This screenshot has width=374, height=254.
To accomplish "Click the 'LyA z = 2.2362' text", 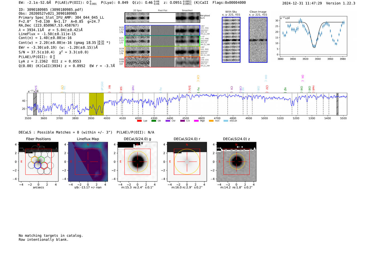I will coord(33,61).
